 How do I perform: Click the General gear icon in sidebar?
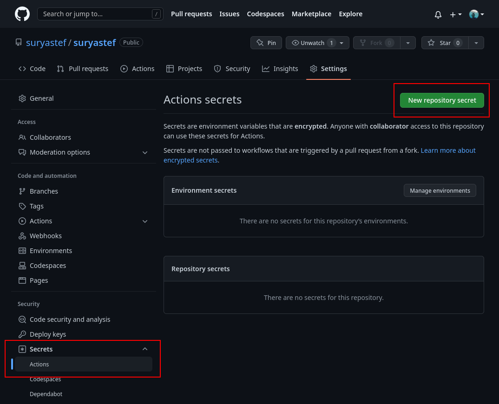22,98
